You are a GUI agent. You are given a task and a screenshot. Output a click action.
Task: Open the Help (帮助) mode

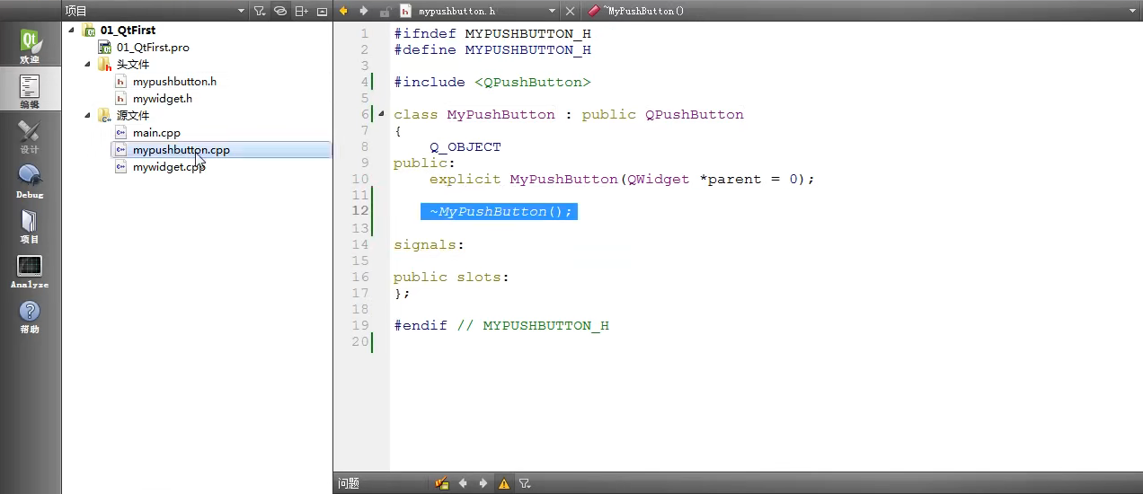pyautogui.click(x=30, y=315)
